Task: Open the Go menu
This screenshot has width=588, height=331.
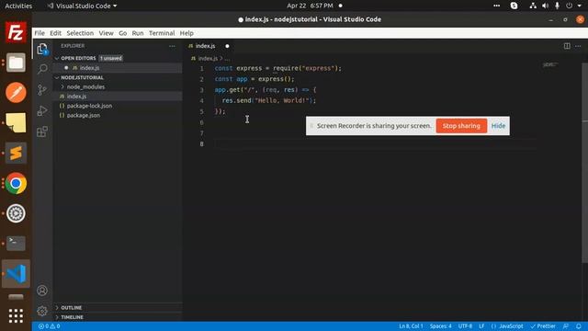Action: click(122, 33)
